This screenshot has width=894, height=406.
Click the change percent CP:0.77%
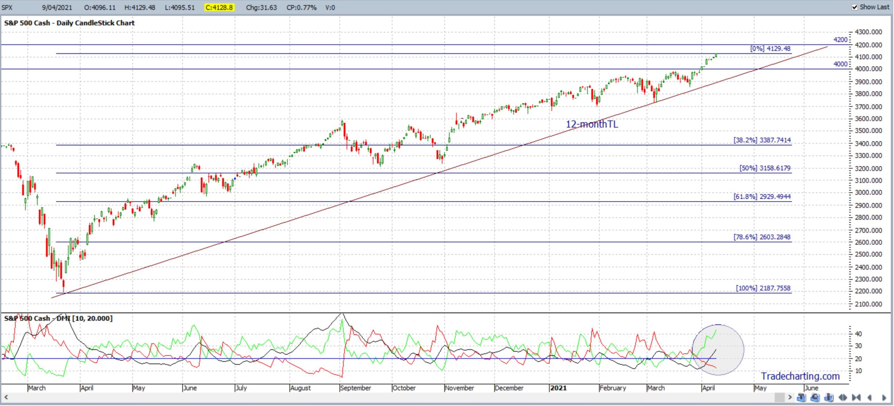pos(301,7)
